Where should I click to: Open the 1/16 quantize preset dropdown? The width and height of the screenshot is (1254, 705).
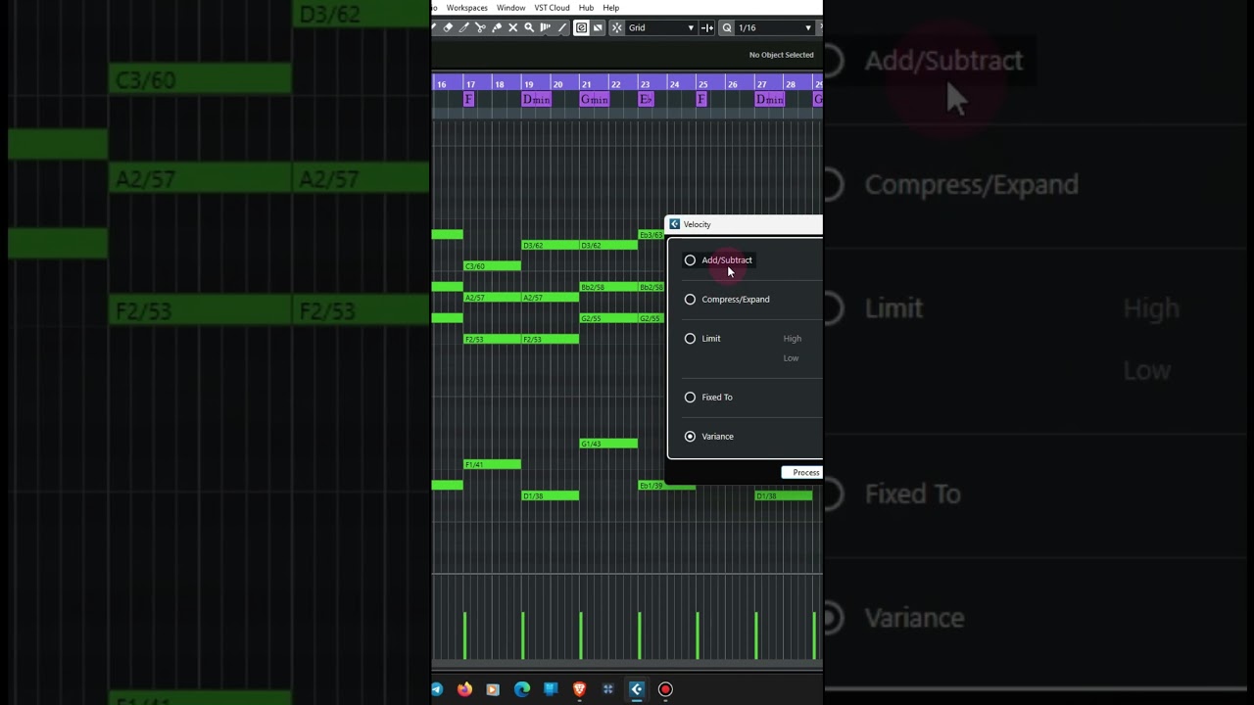[x=775, y=27]
